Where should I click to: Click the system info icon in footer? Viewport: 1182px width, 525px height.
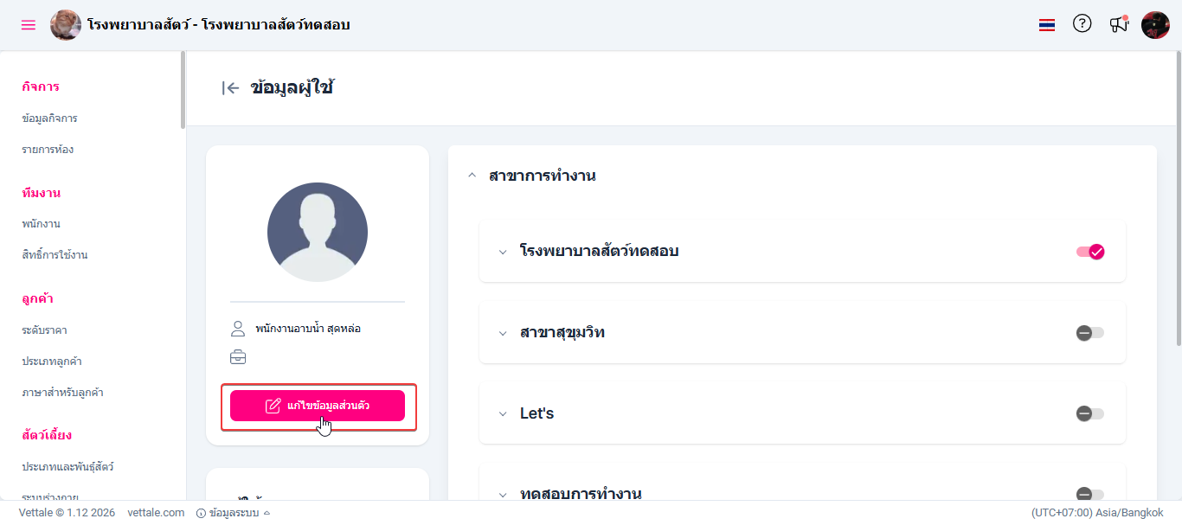(x=201, y=513)
